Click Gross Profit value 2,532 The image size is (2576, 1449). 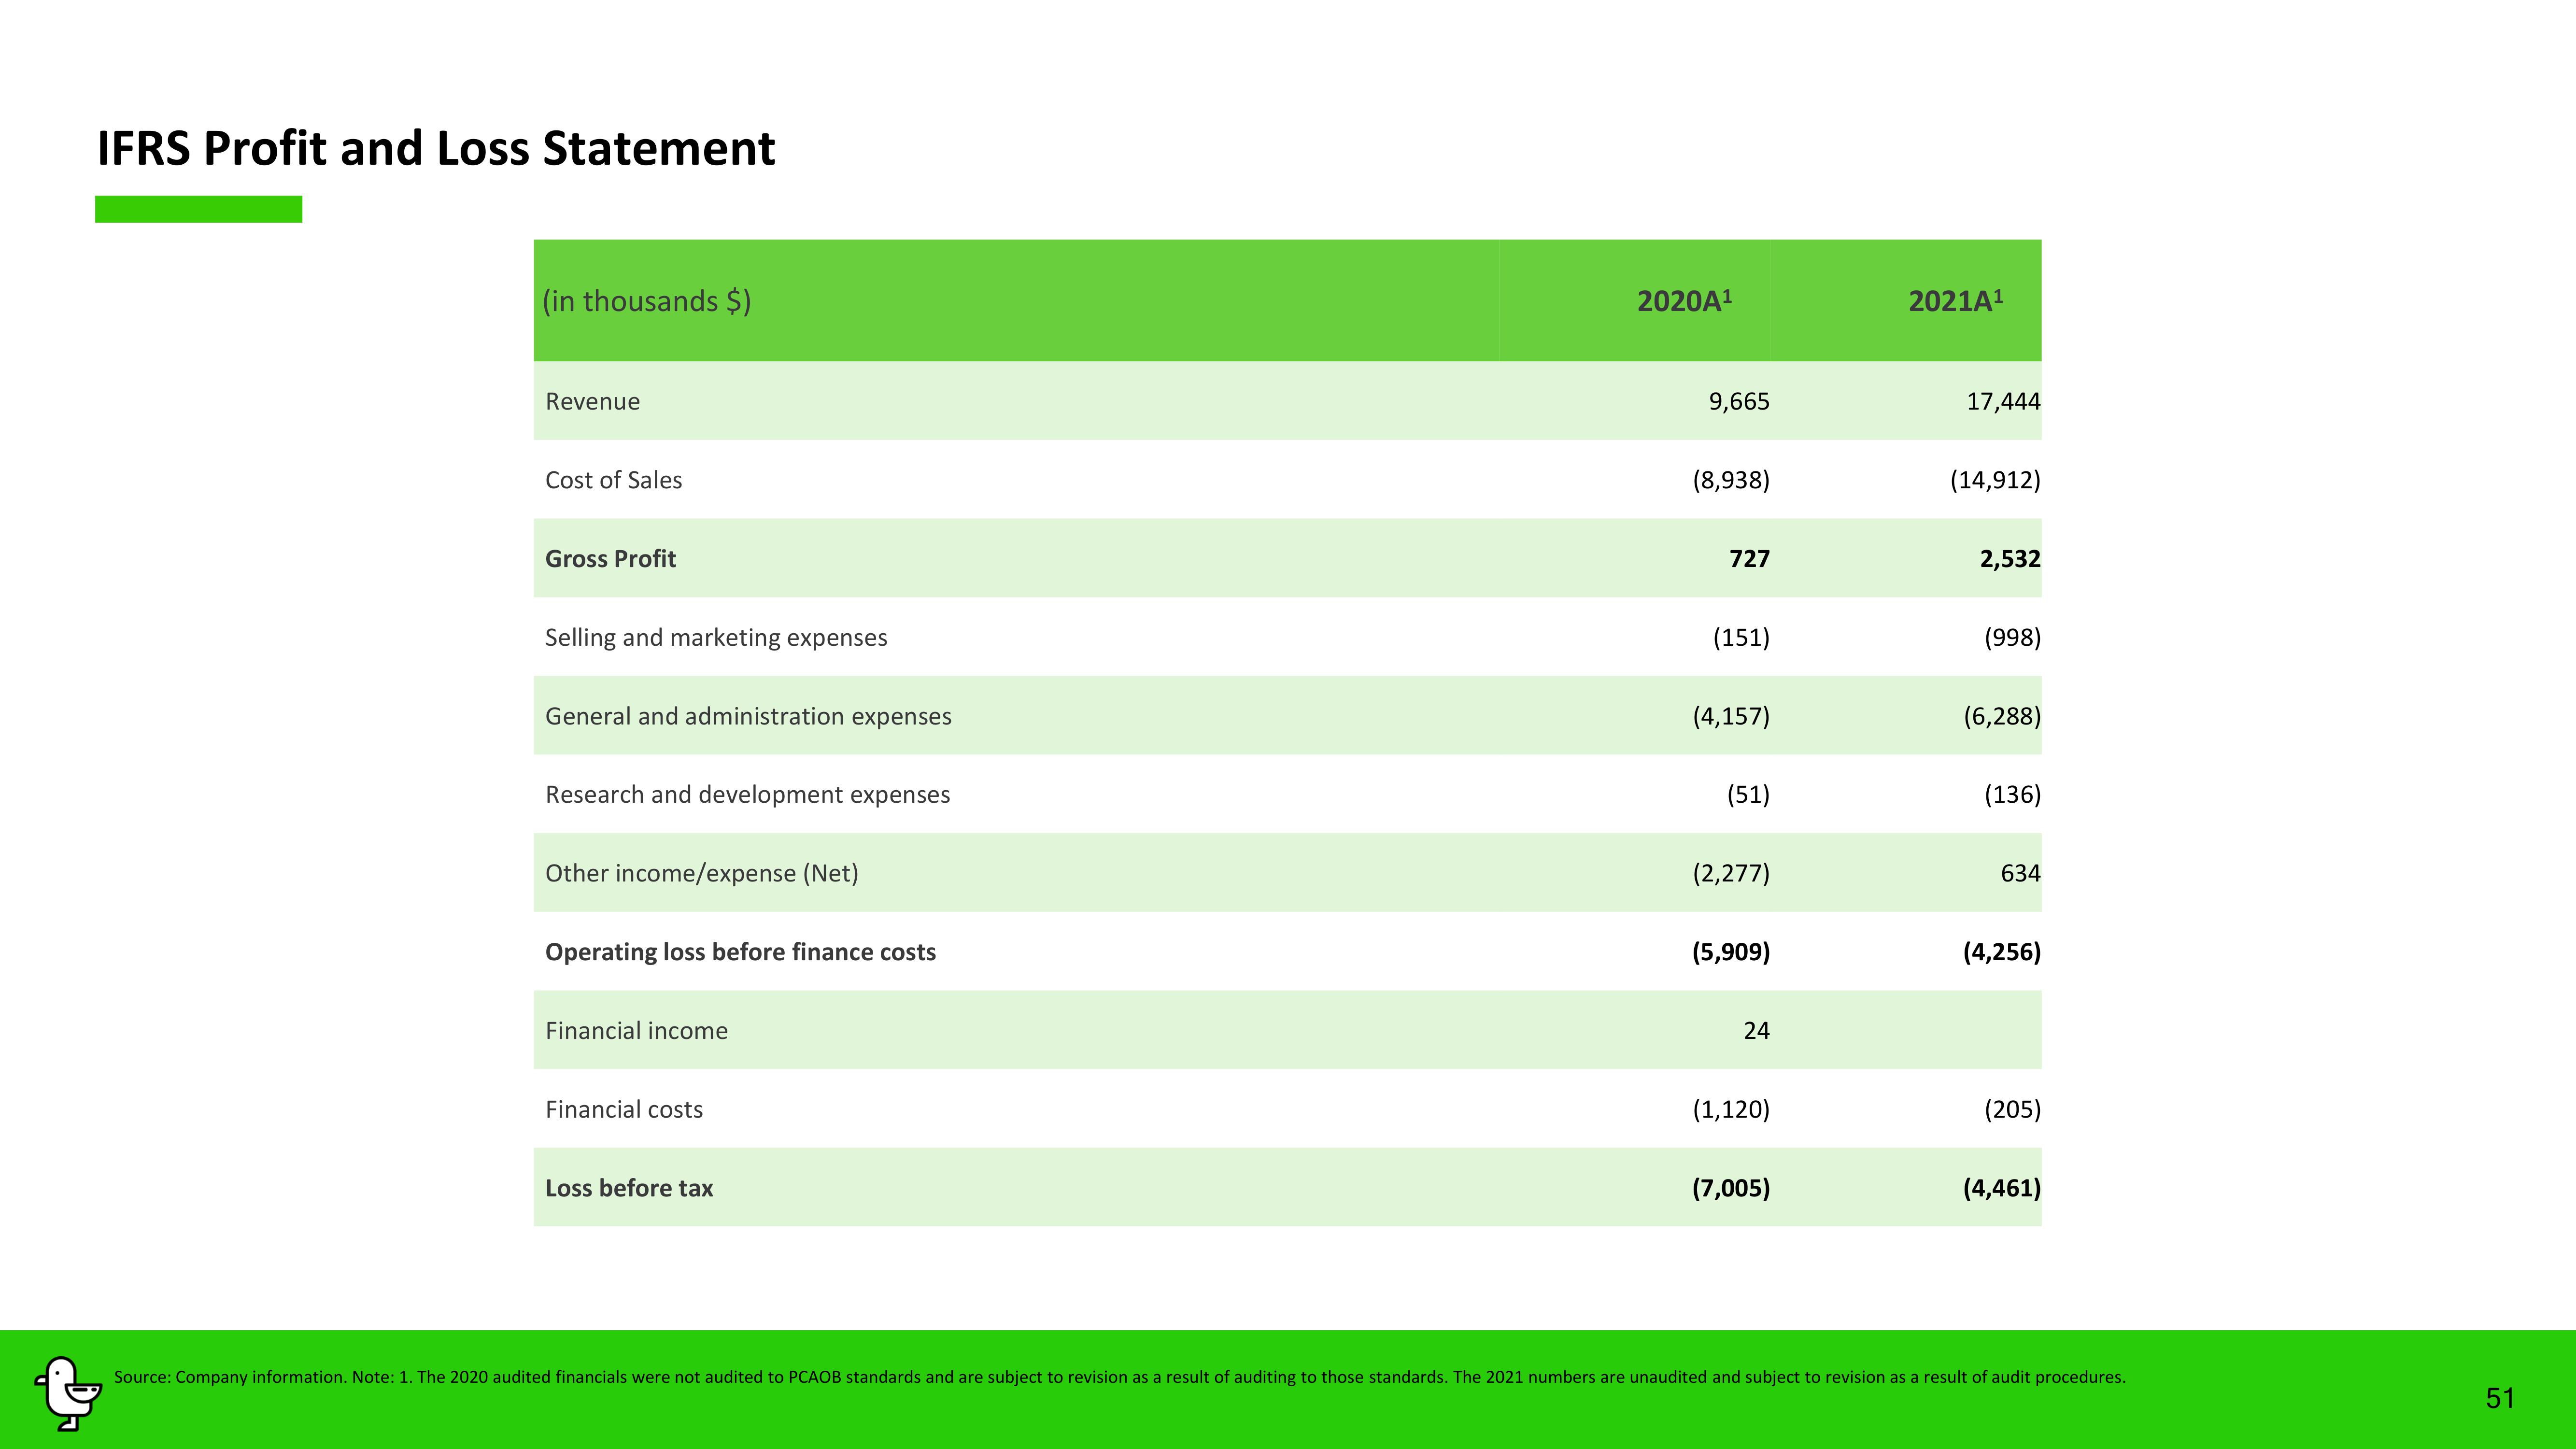pyautogui.click(x=2010, y=559)
